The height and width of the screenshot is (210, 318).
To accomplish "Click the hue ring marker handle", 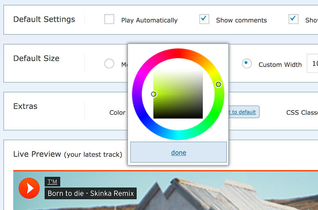I will pos(218,84).
